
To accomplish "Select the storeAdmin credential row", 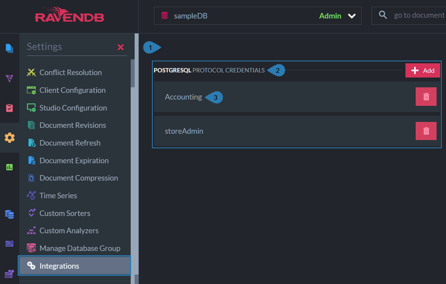I will pyautogui.click(x=297, y=131).
